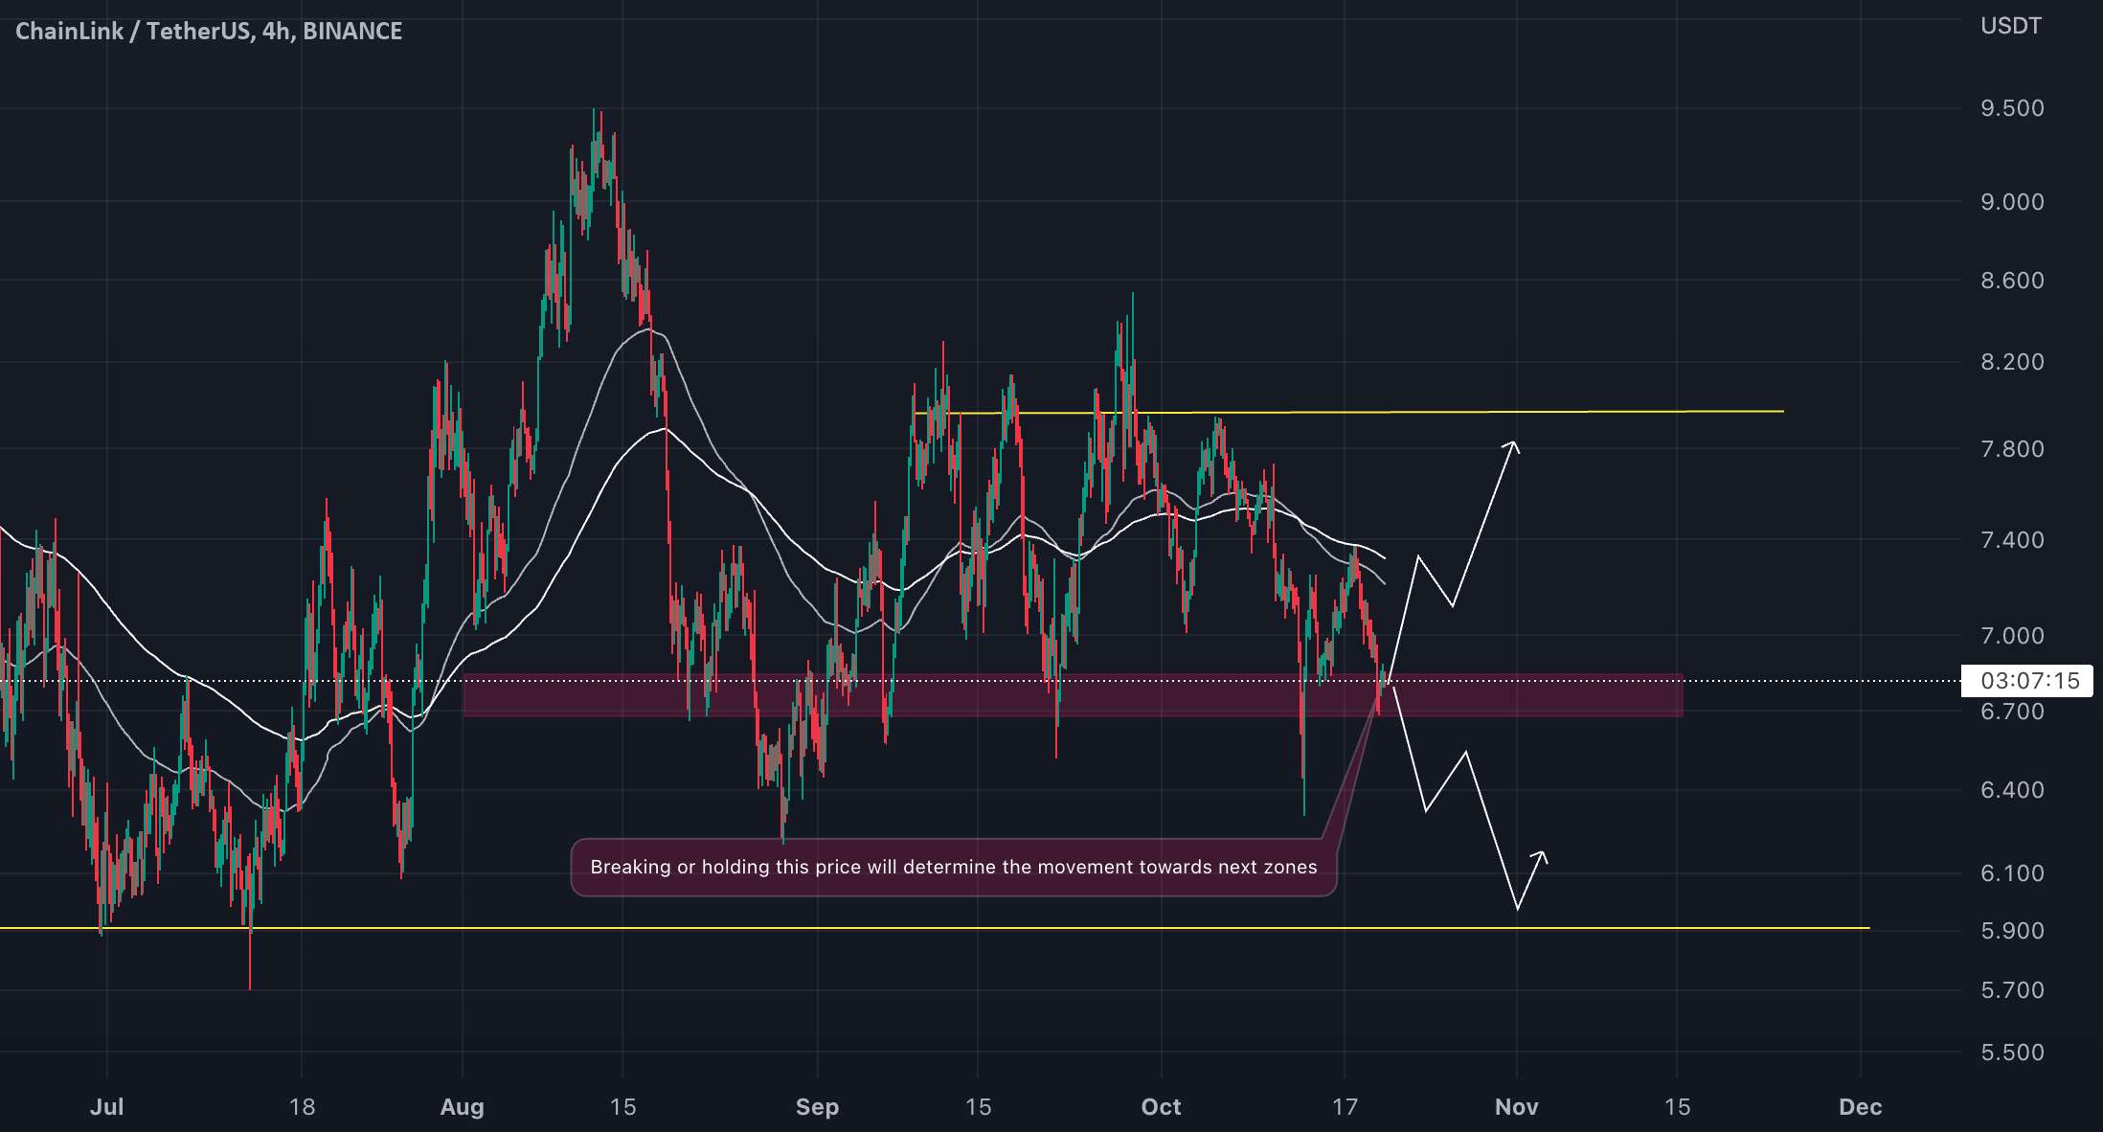Image resolution: width=2103 pixels, height=1132 pixels.
Task: Click the 7.400 price axis label
Action: coord(2012,540)
